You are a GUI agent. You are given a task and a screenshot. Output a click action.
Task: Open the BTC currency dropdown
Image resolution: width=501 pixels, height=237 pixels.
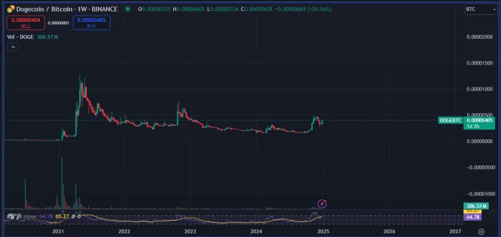pos(480,9)
